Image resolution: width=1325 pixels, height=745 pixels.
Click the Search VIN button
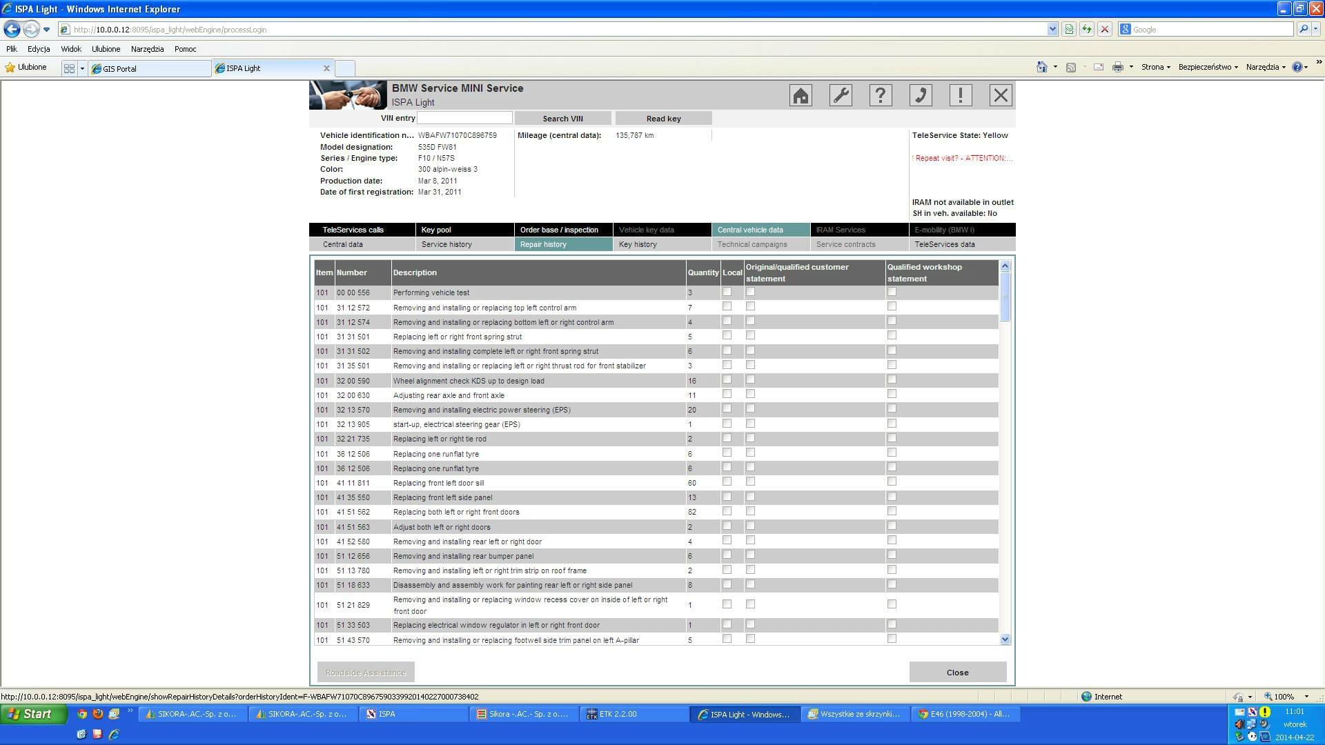coord(562,119)
